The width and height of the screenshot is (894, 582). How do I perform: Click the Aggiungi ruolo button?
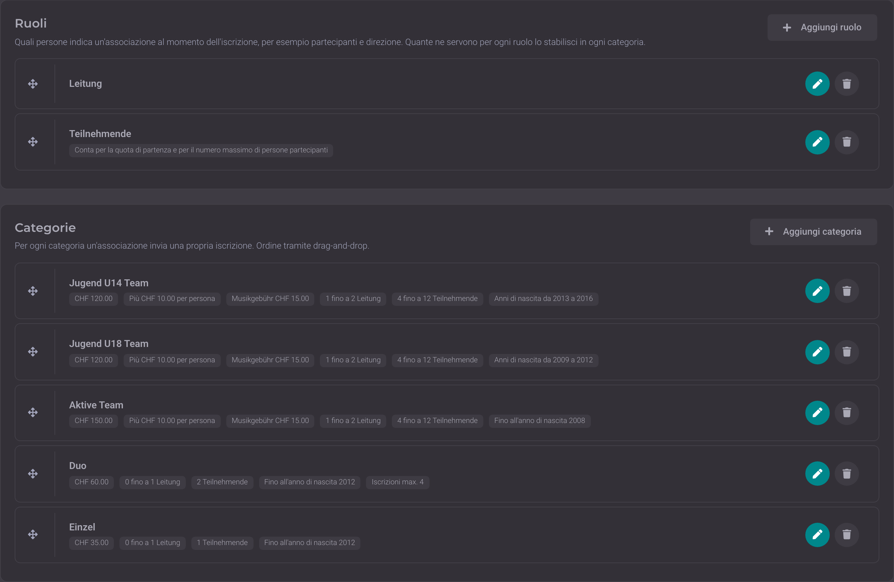pos(822,28)
